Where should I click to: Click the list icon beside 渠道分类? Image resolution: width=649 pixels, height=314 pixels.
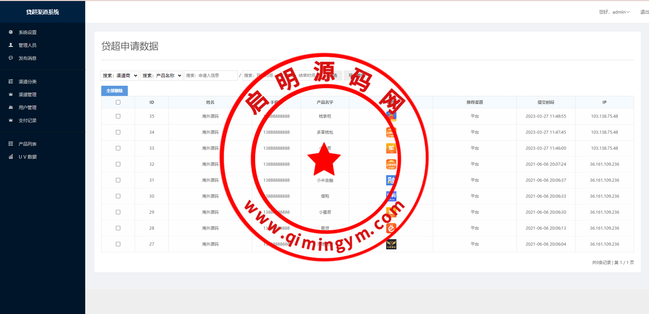coord(11,82)
